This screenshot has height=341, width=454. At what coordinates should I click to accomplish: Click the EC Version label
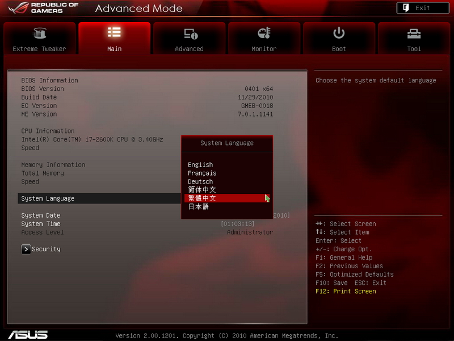39,106
